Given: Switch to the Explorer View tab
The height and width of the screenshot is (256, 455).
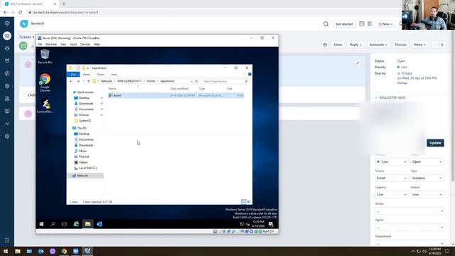Looking at the screenshot, I should (114, 75).
